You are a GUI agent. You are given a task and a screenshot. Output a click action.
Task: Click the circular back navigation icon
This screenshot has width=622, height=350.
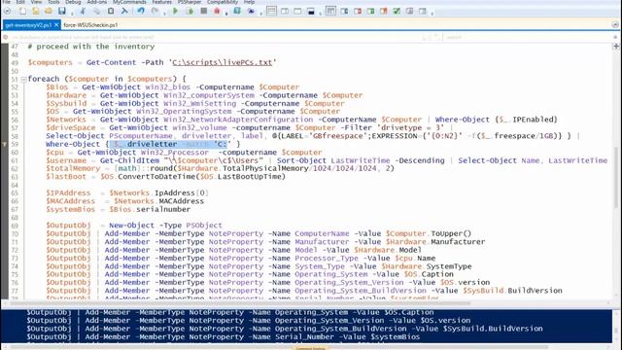tap(8, 11)
